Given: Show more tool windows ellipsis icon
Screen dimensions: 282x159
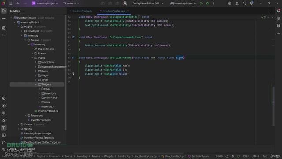Looking at the screenshot, I should coord(4,35).
